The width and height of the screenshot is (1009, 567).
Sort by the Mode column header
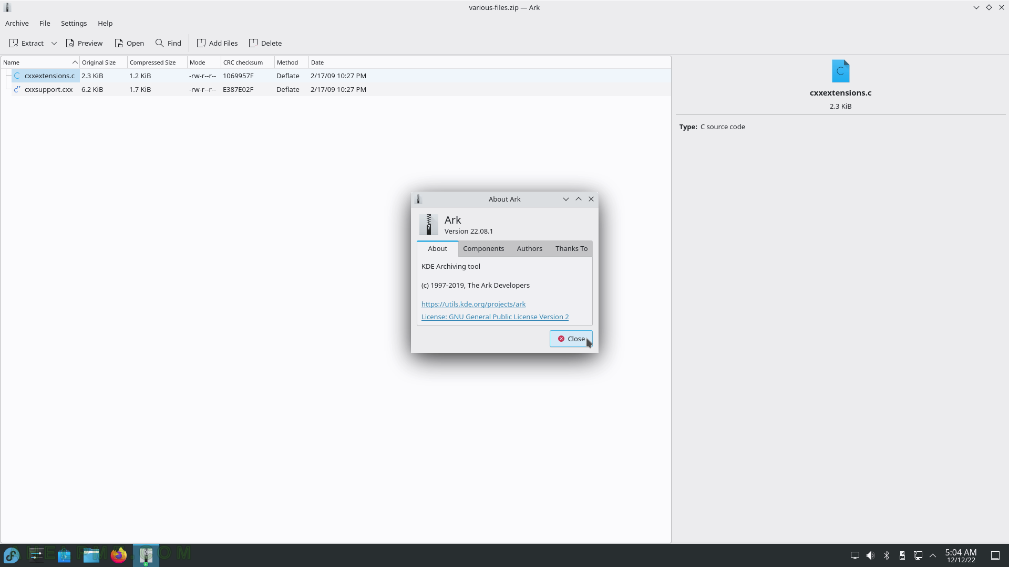[204, 62]
